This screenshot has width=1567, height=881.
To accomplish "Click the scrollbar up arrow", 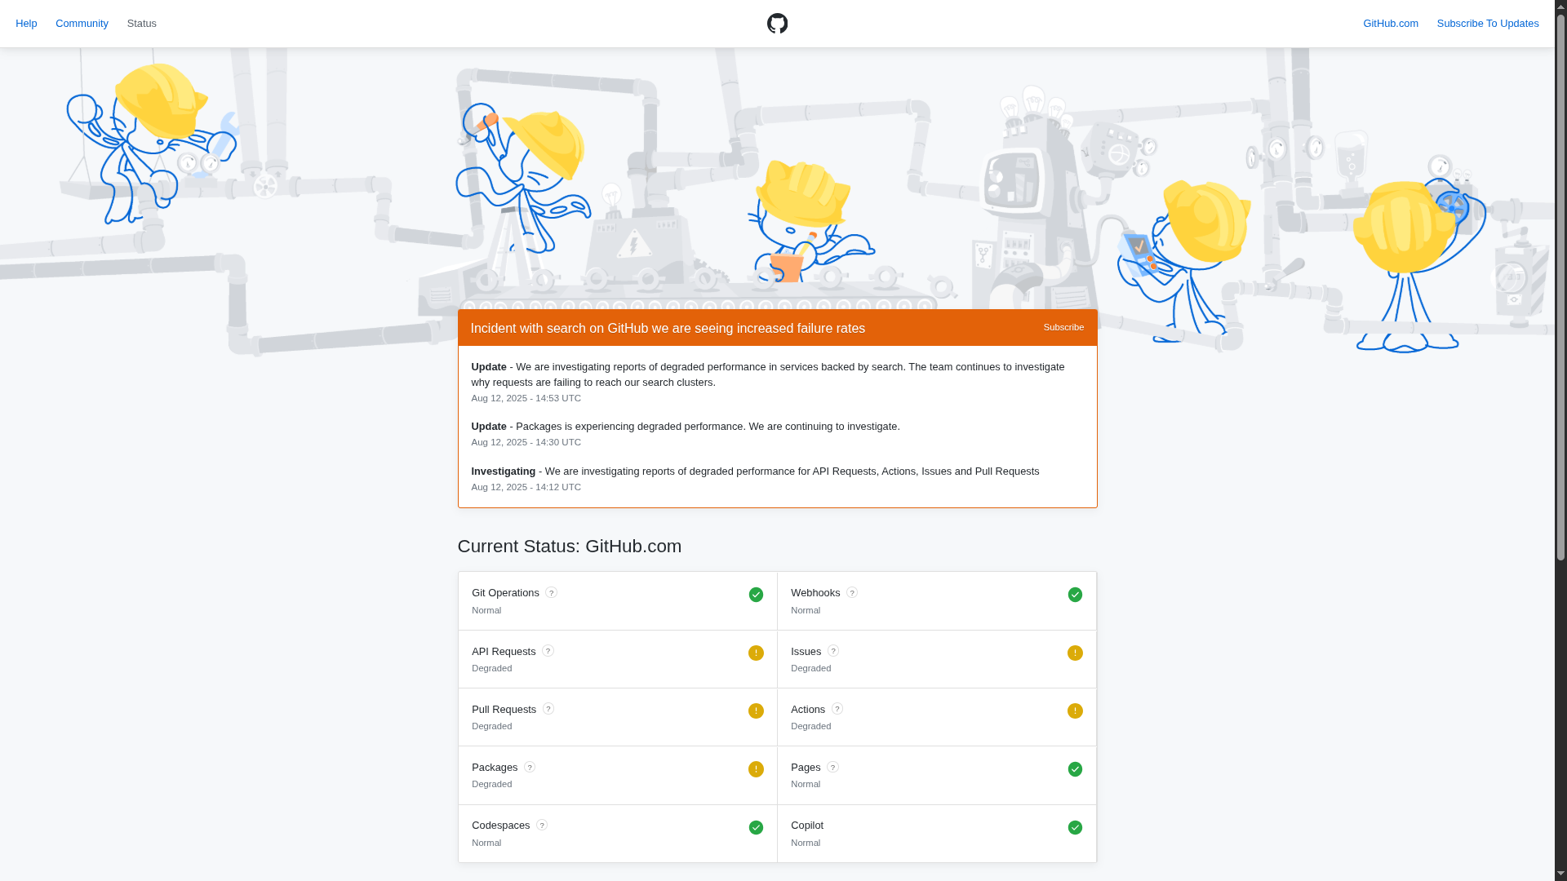I will point(1560,7).
